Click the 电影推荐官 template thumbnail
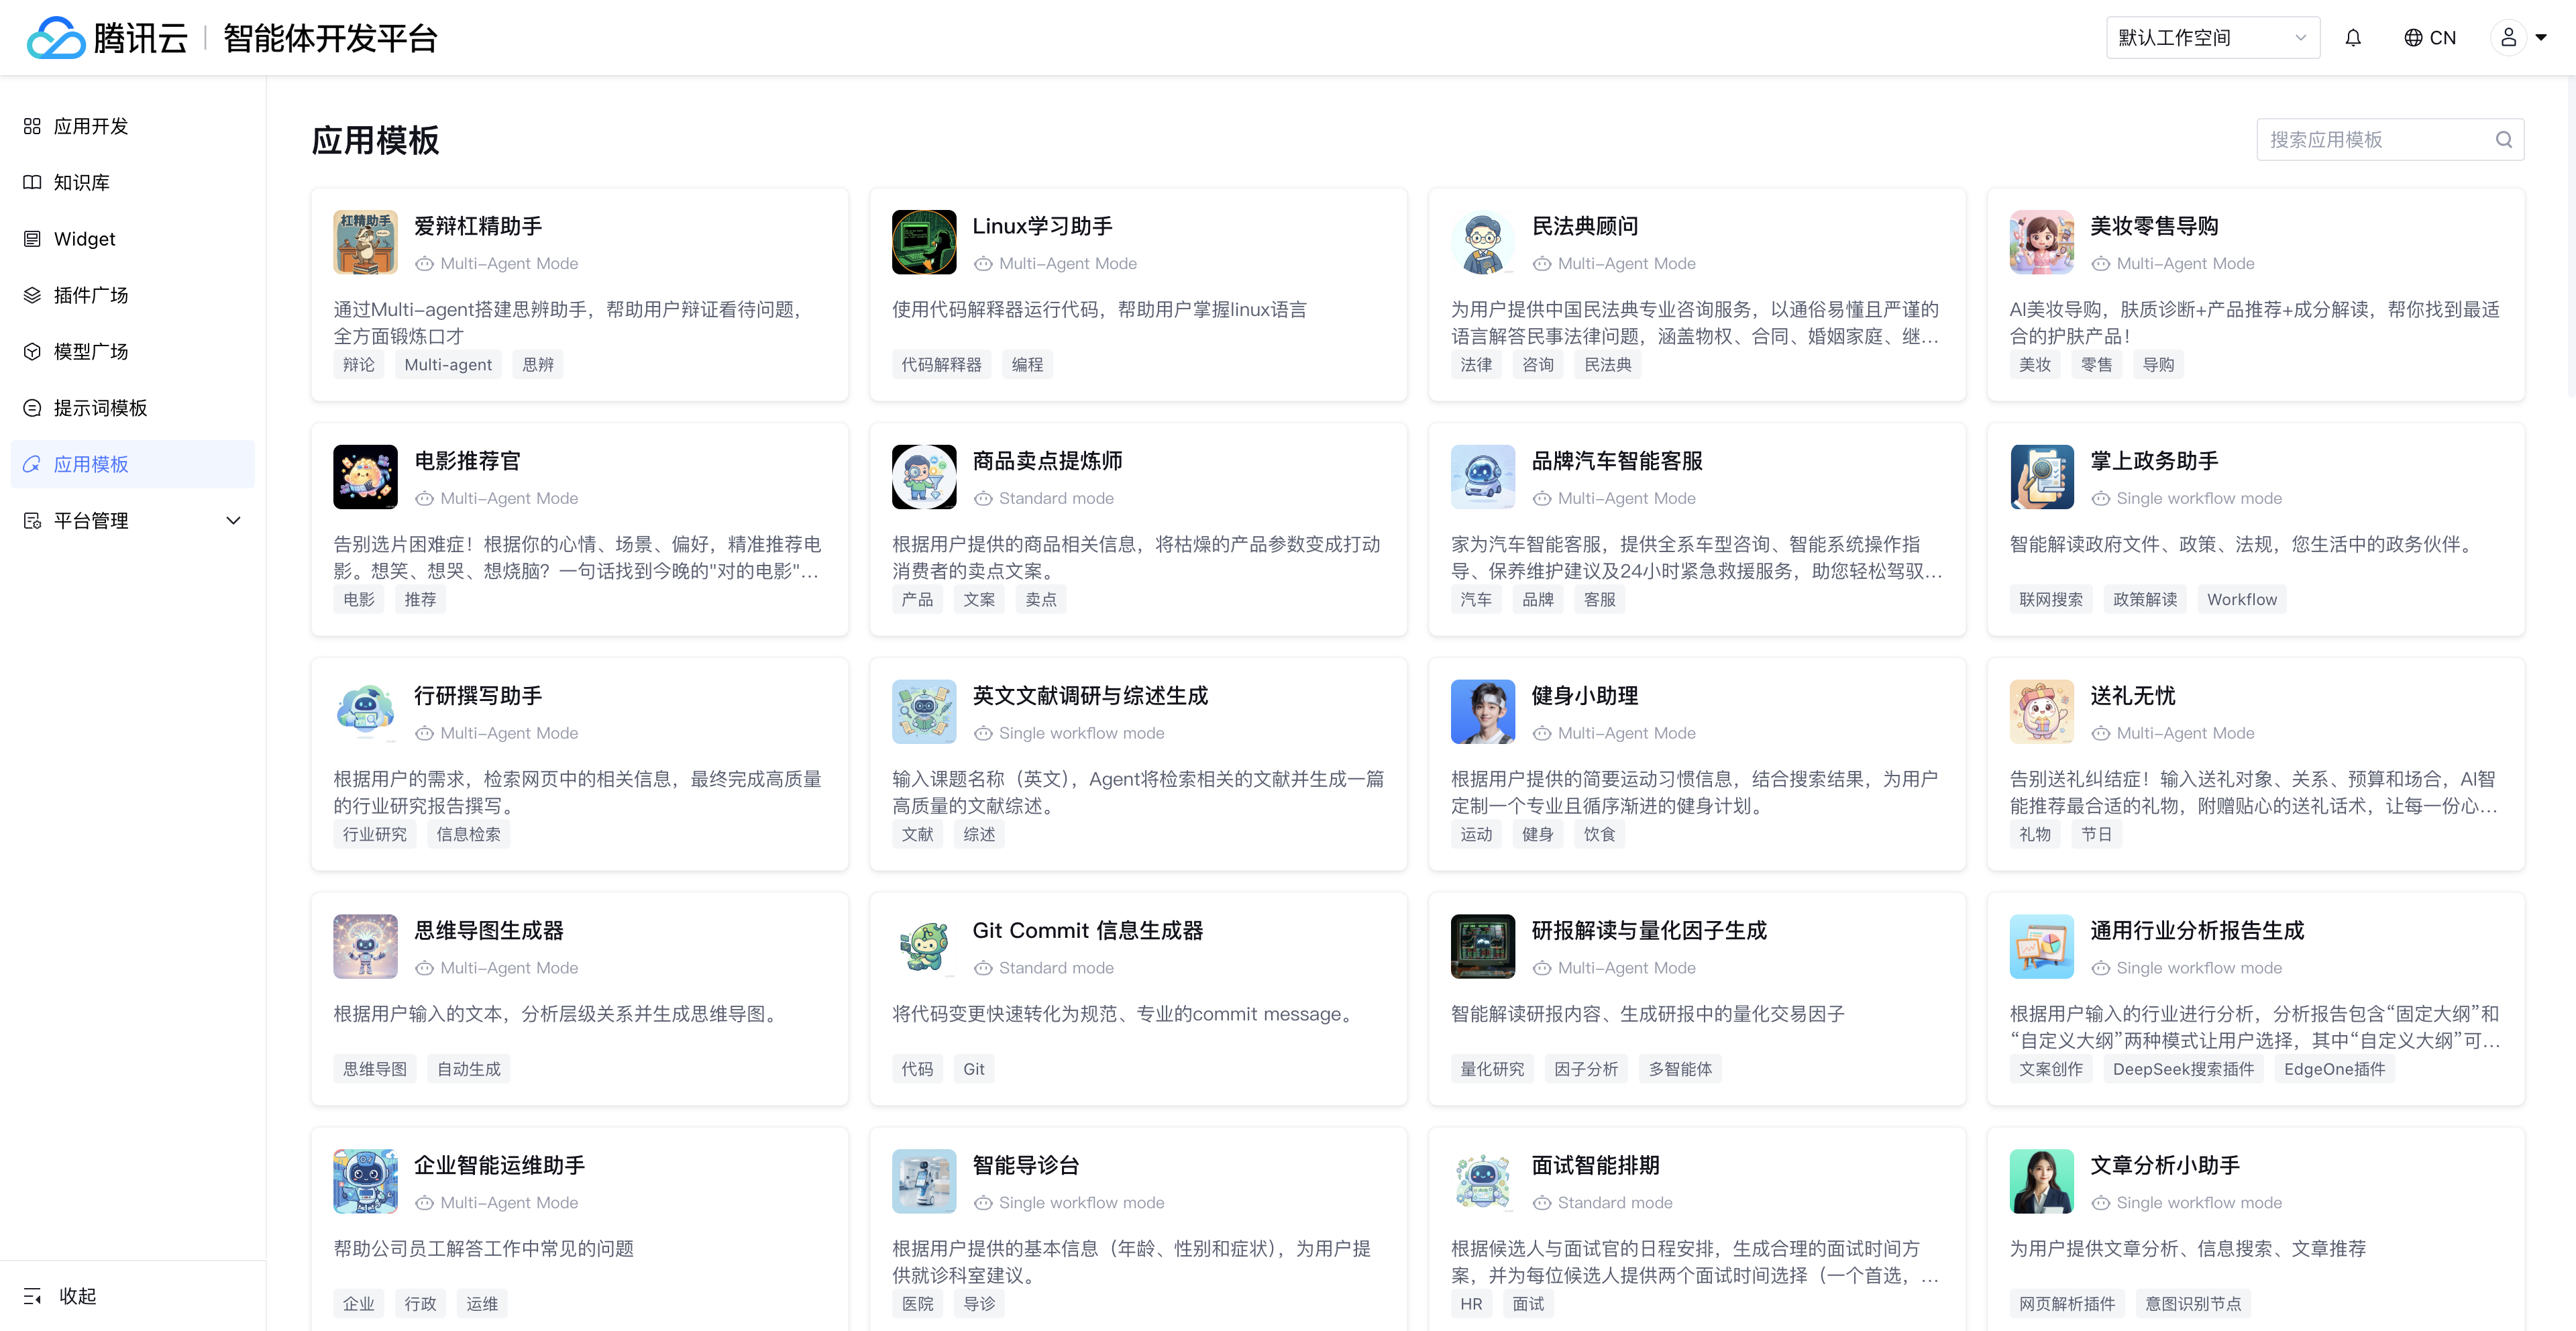The image size is (2576, 1331). click(365, 477)
